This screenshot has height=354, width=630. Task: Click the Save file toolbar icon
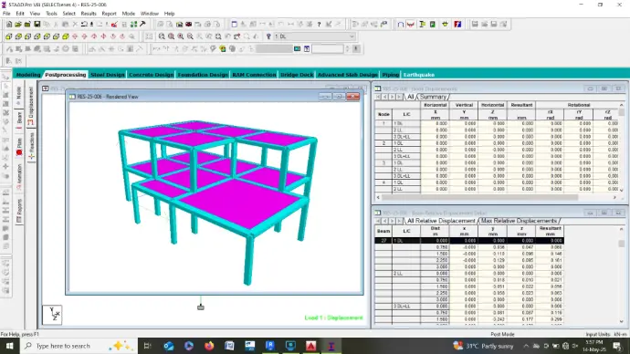[37, 25]
